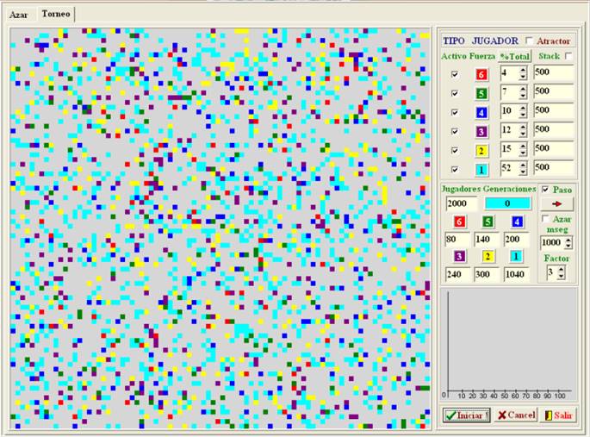Enable the Azar checkbox above mseg
This screenshot has width=590, height=437.
pyautogui.click(x=544, y=220)
